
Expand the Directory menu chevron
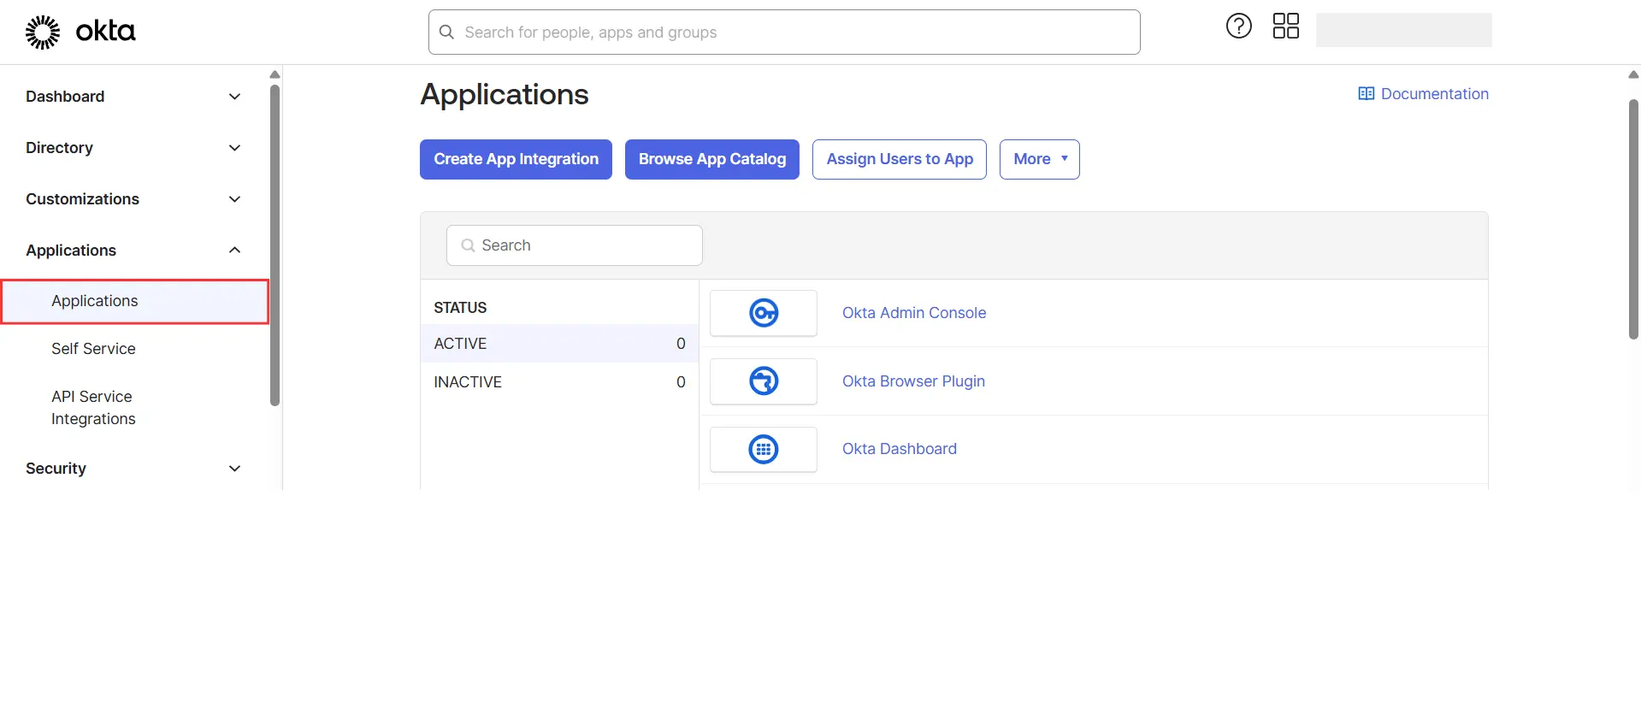pyautogui.click(x=234, y=148)
